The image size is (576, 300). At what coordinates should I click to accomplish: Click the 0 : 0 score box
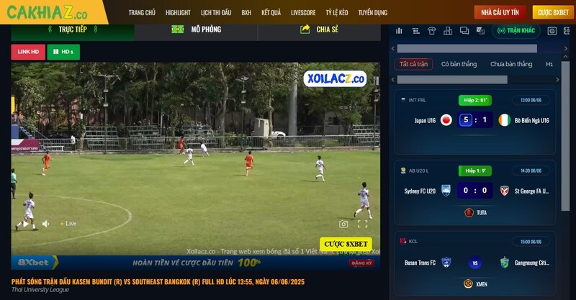(475, 190)
